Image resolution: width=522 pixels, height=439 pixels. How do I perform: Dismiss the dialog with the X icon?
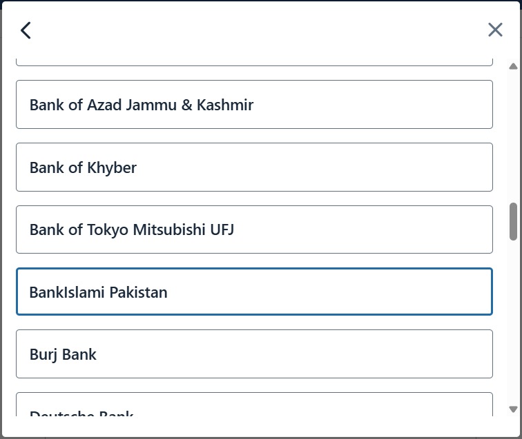(x=495, y=30)
